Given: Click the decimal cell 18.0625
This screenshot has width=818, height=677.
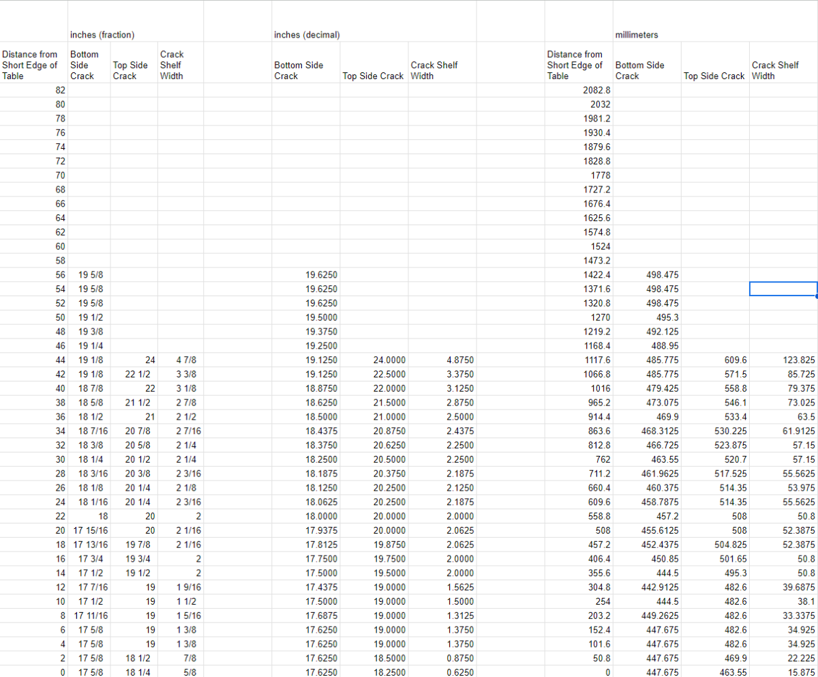Looking at the screenshot, I should [x=306, y=502].
